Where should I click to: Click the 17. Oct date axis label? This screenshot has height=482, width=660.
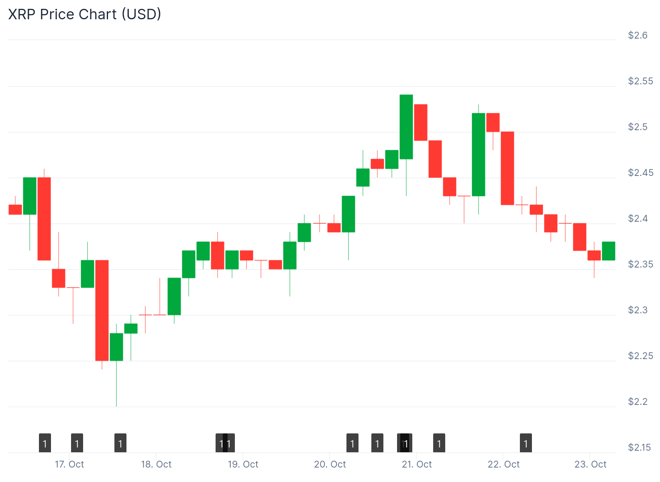click(69, 464)
